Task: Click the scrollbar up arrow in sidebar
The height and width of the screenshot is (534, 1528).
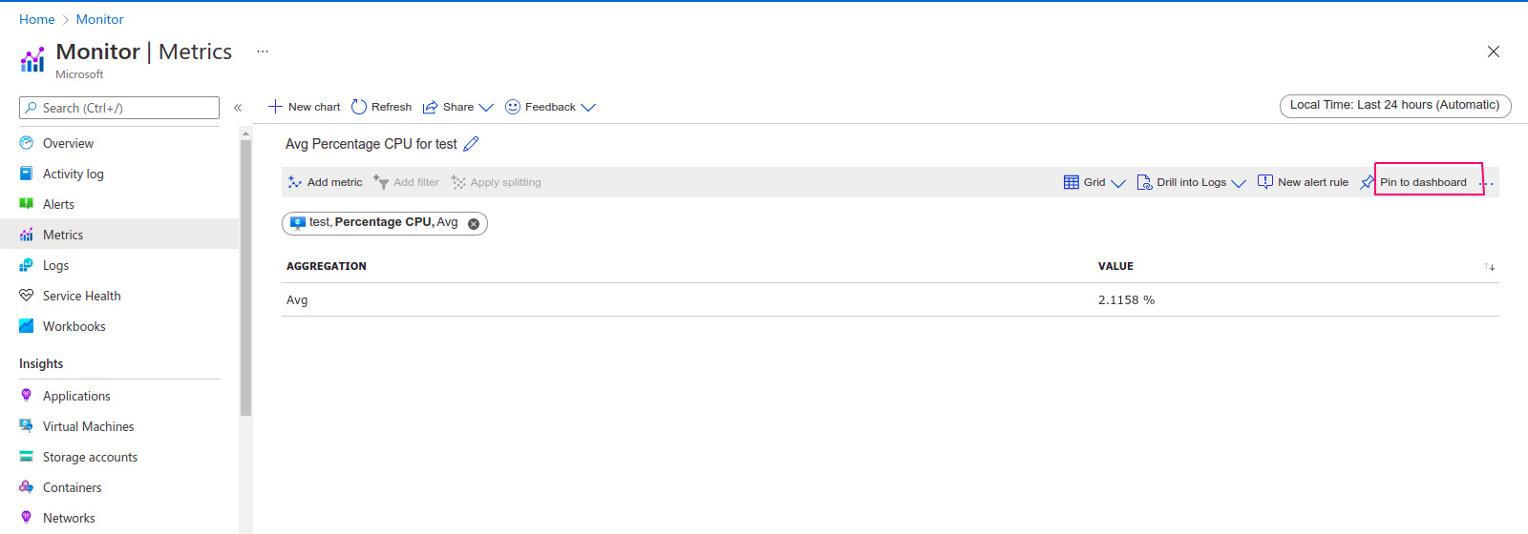Action: point(245,133)
